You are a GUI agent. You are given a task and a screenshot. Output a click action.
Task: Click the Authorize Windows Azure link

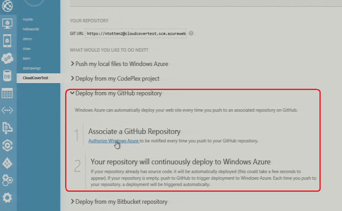point(114,141)
